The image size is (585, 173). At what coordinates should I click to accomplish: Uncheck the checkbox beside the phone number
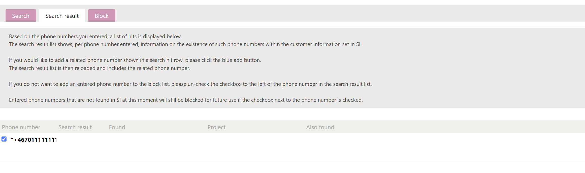pyautogui.click(x=4, y=139)
